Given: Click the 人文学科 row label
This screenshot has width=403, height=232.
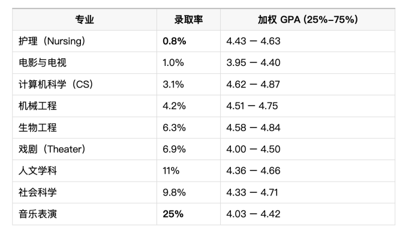Looking at the screenshot, I should coord(38,171).
